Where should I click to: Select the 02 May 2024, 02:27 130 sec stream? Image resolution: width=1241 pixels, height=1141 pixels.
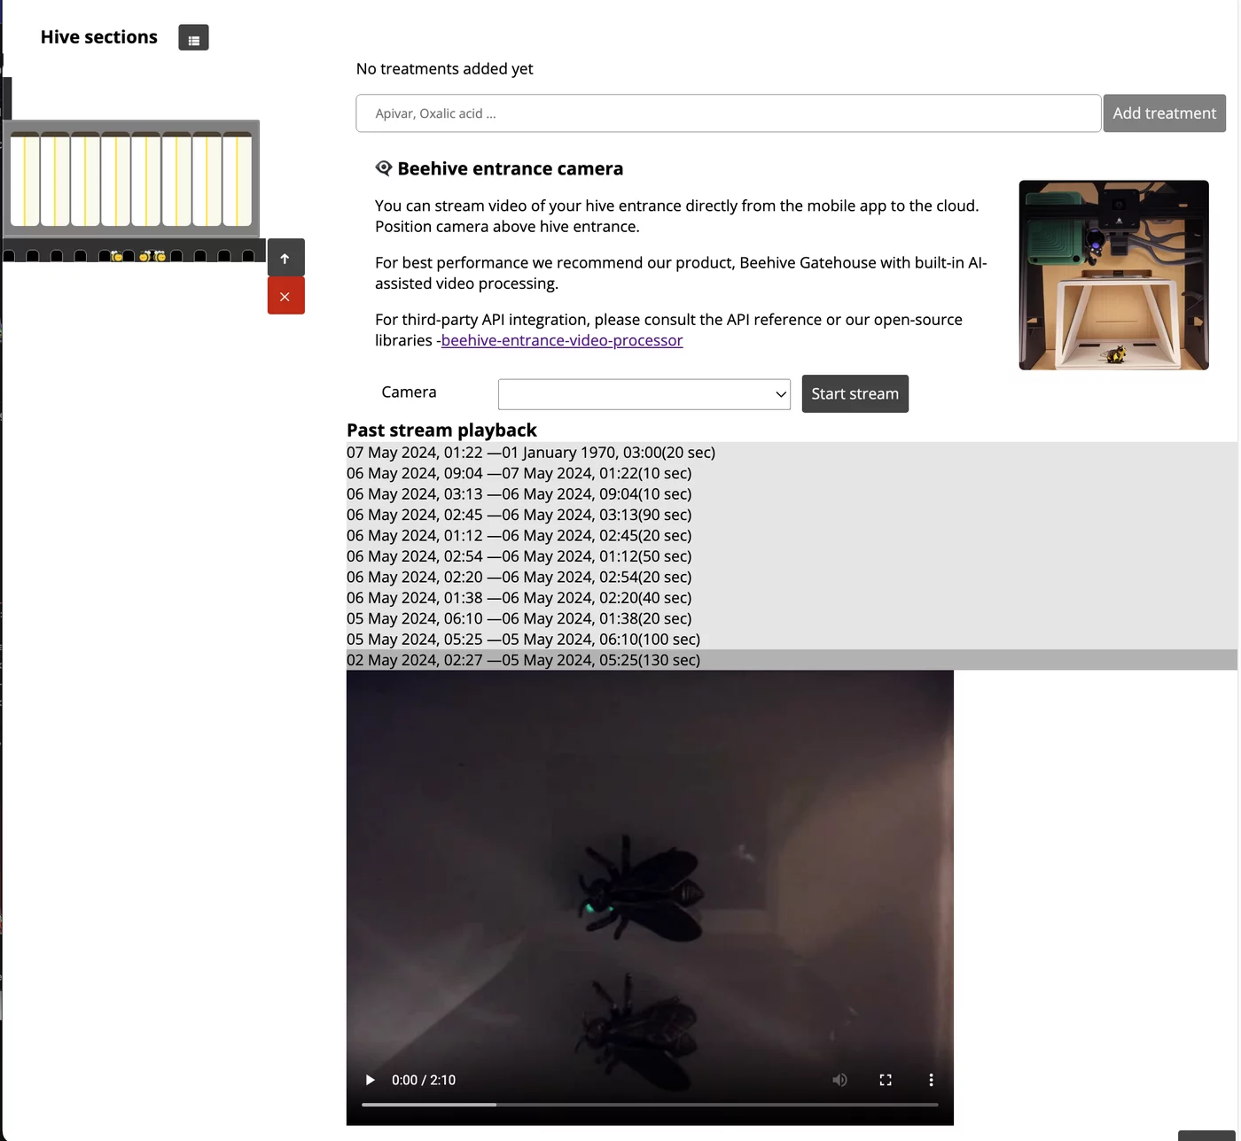click(792, 660)
